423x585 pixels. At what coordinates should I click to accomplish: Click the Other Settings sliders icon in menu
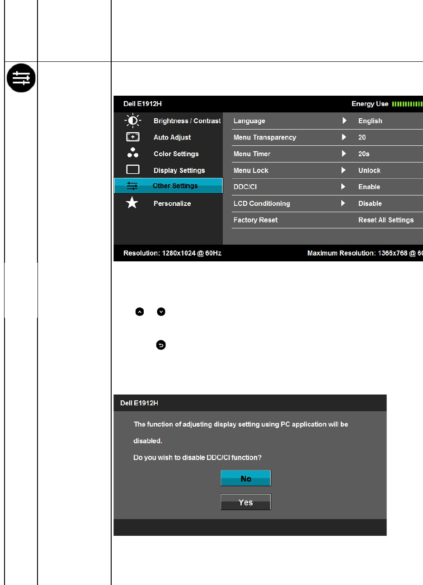pos(132,186)
